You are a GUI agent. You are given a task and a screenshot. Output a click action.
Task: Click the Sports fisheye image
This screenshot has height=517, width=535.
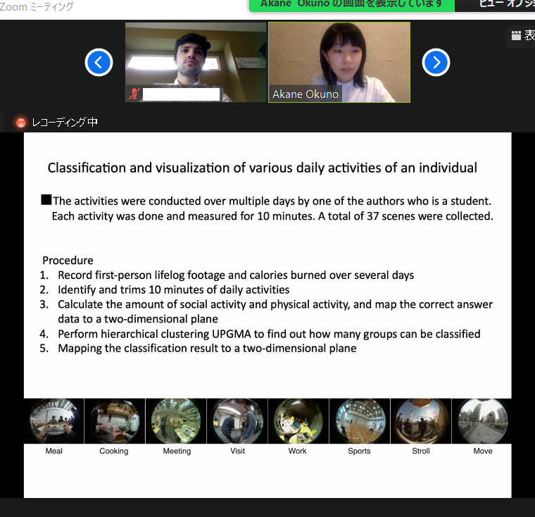tap(359, 421)
